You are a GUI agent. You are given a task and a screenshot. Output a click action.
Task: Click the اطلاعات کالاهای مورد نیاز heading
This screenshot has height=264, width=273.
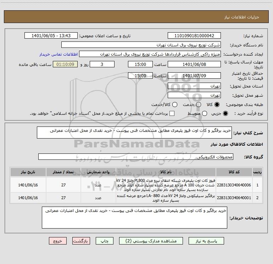click(237, 144)
